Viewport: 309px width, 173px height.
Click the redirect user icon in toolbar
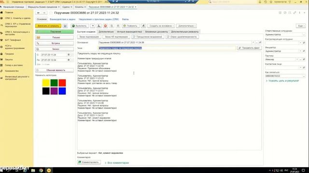click(99, 25)
